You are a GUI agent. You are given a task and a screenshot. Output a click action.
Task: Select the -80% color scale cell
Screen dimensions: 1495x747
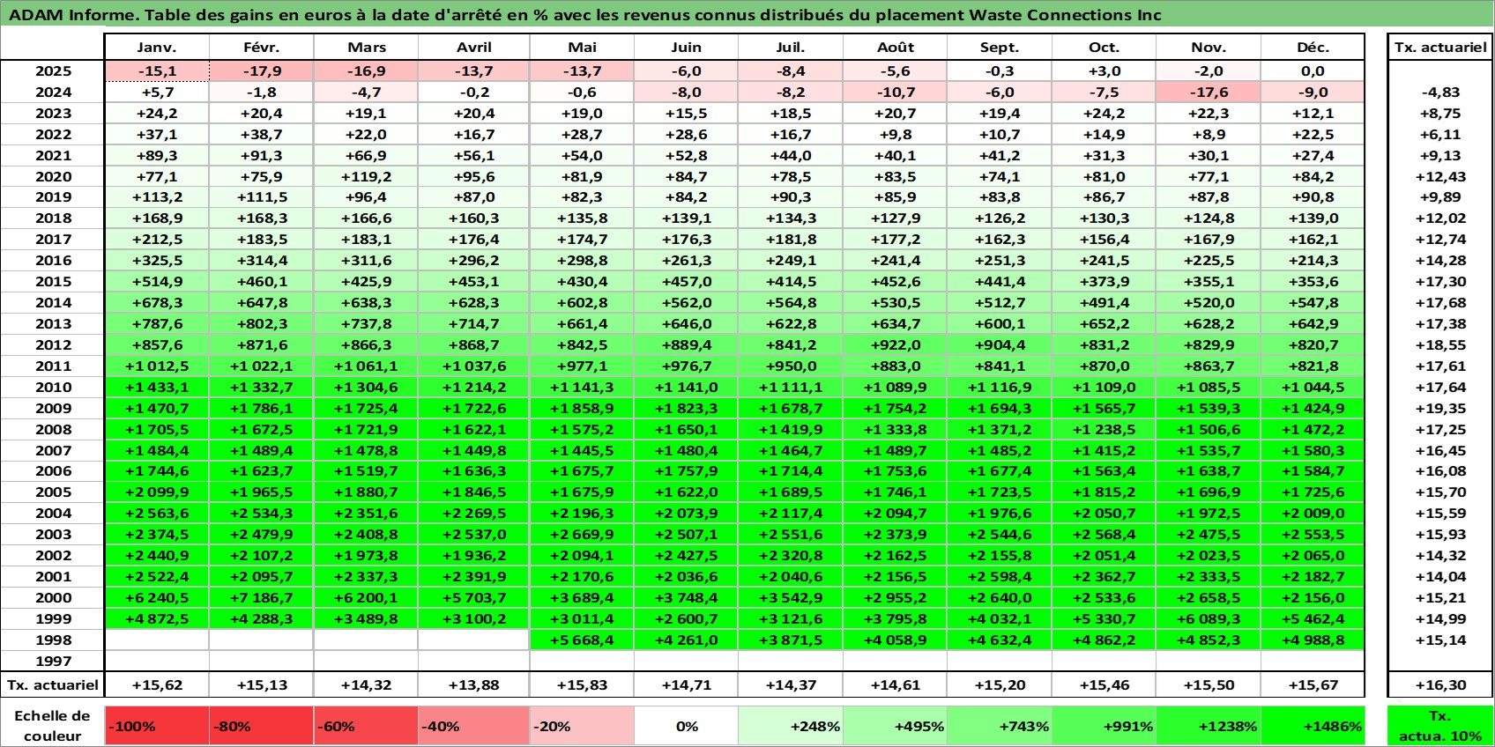[262, 726]
